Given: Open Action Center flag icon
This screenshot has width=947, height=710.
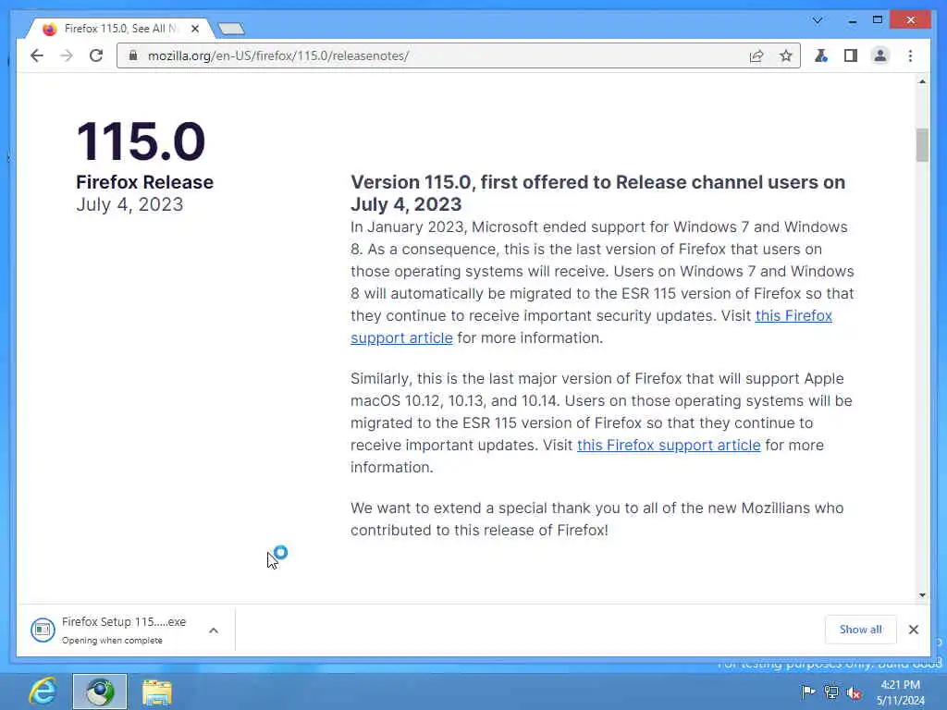Looking at the screenshot, I should click(807, 692).
